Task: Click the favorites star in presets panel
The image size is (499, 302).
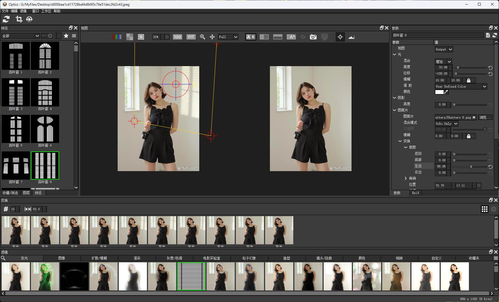Action: pyautogui.click(x=66, y=36)
